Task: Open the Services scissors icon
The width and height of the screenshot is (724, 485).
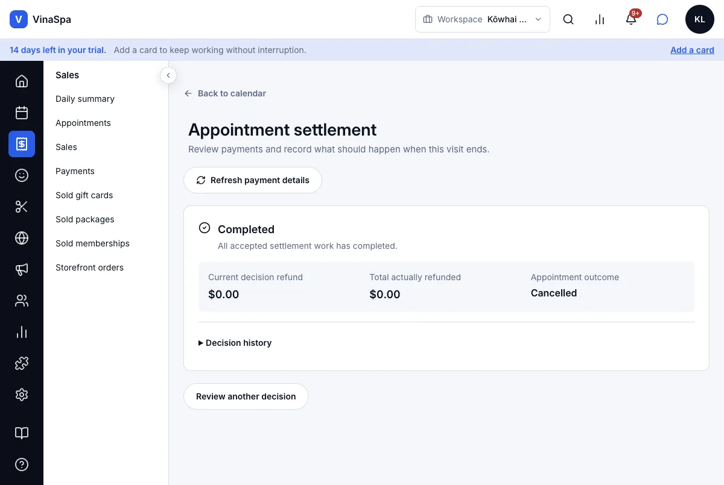Action: click(x=22, y=207)
